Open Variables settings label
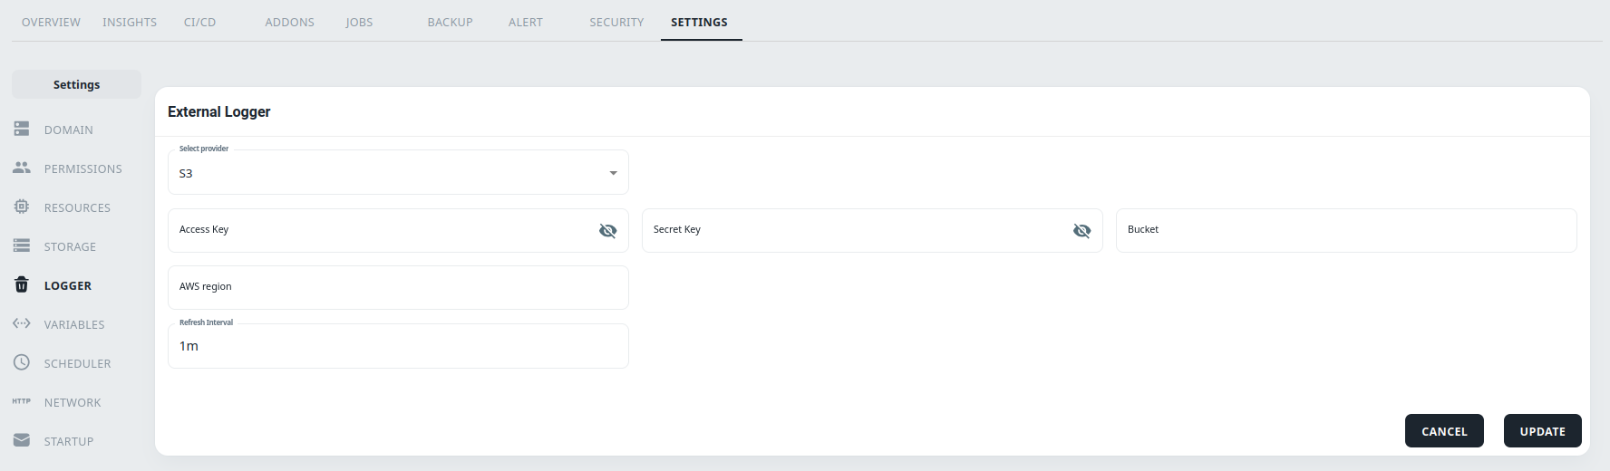 [x=74, y=325]
